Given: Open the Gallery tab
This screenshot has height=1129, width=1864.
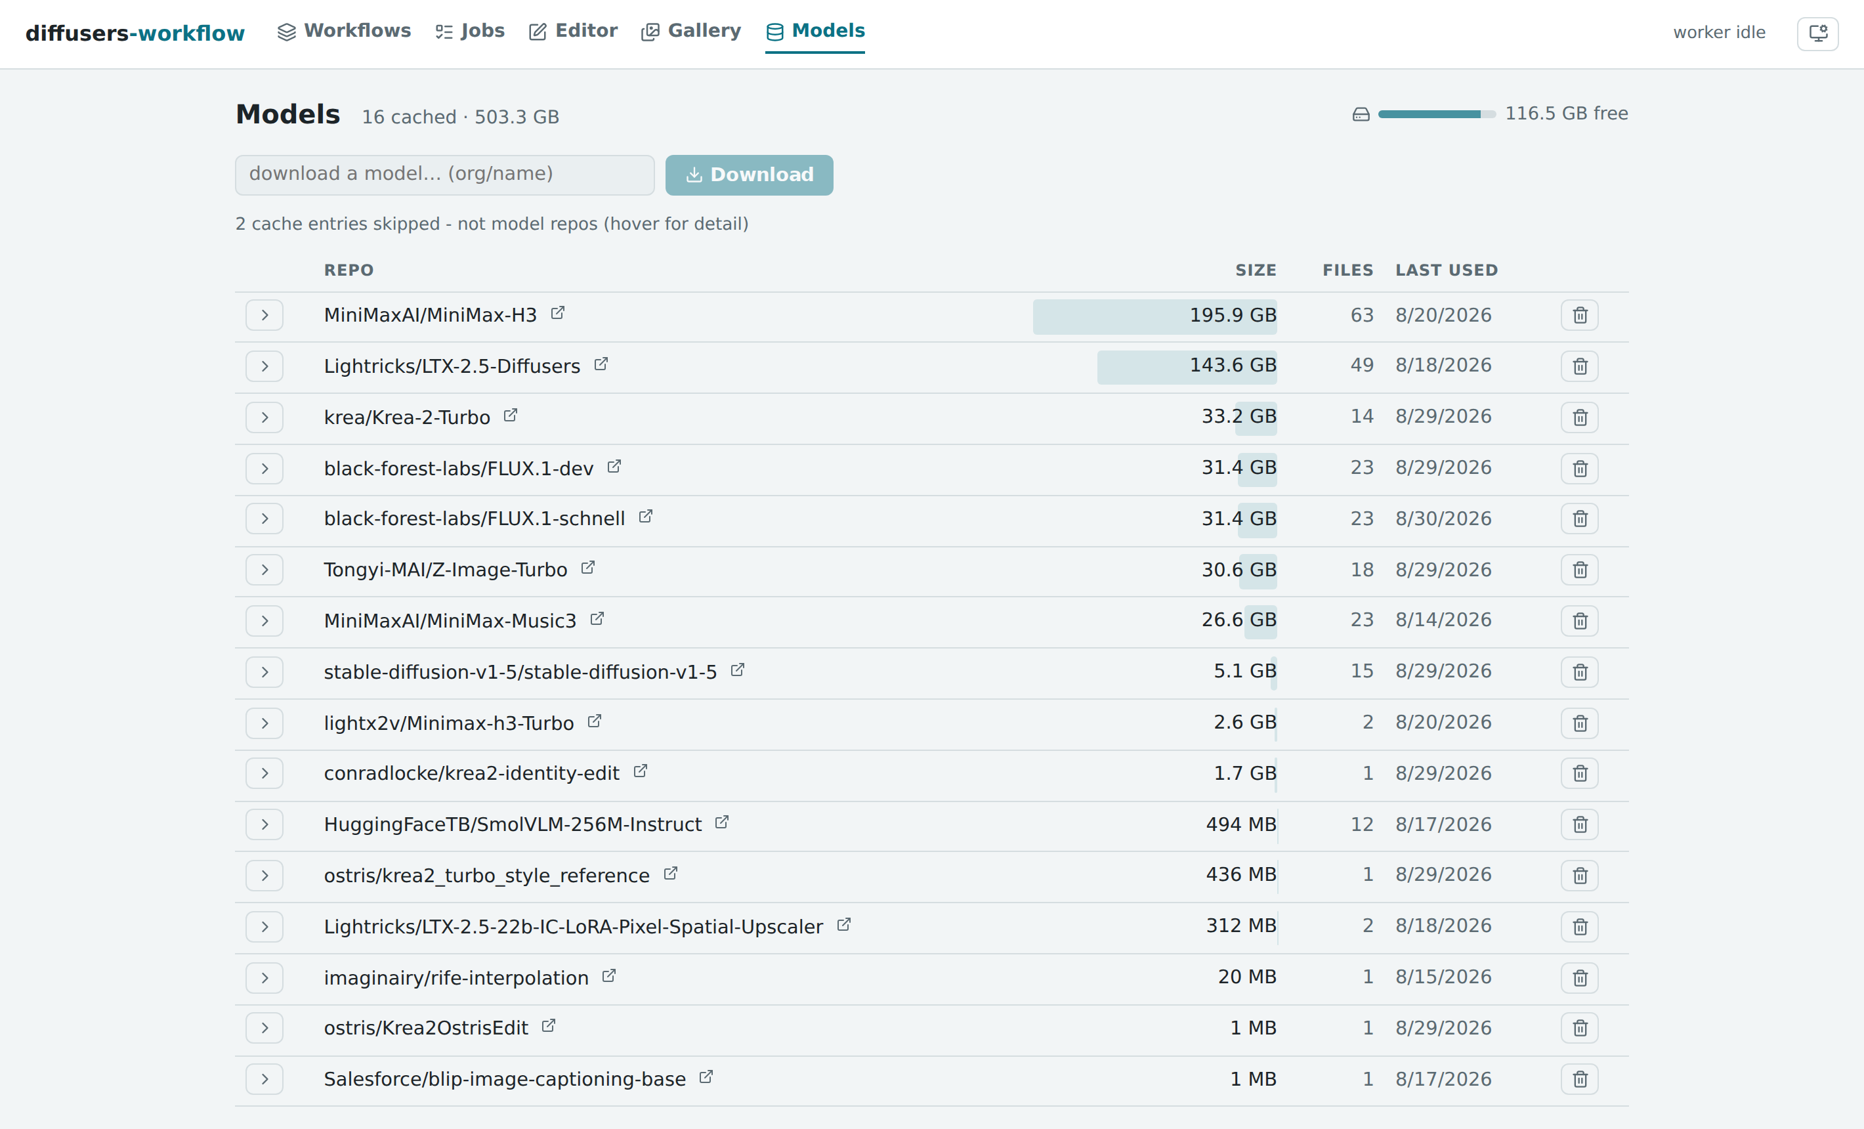Looking at the screenshot, I should coord(690,31).
